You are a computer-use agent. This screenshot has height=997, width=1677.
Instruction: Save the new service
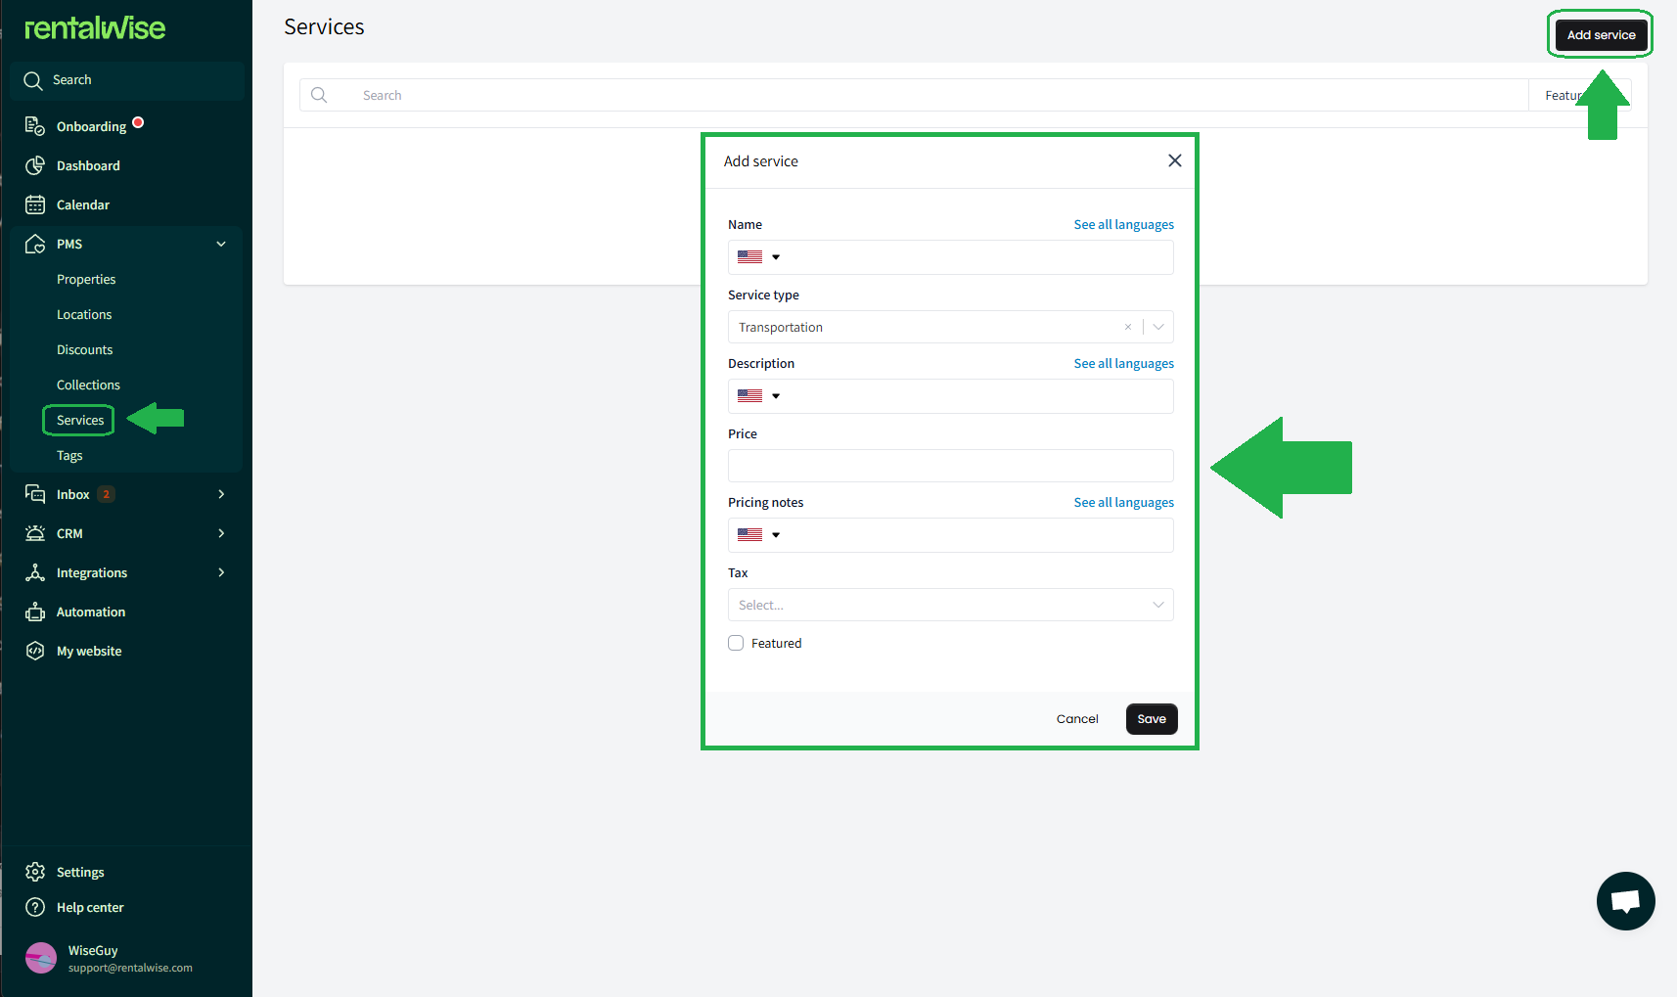click(x=1151, y=719)
